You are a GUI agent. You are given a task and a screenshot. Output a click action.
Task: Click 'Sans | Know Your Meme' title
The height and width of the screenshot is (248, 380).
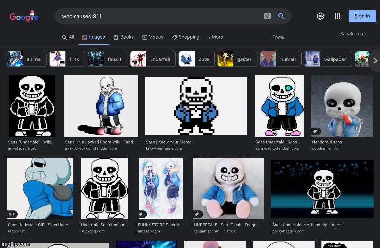[x=168, y=142]
